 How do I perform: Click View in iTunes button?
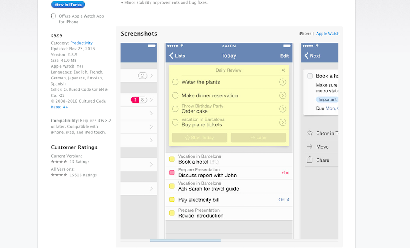pos(68,5)
